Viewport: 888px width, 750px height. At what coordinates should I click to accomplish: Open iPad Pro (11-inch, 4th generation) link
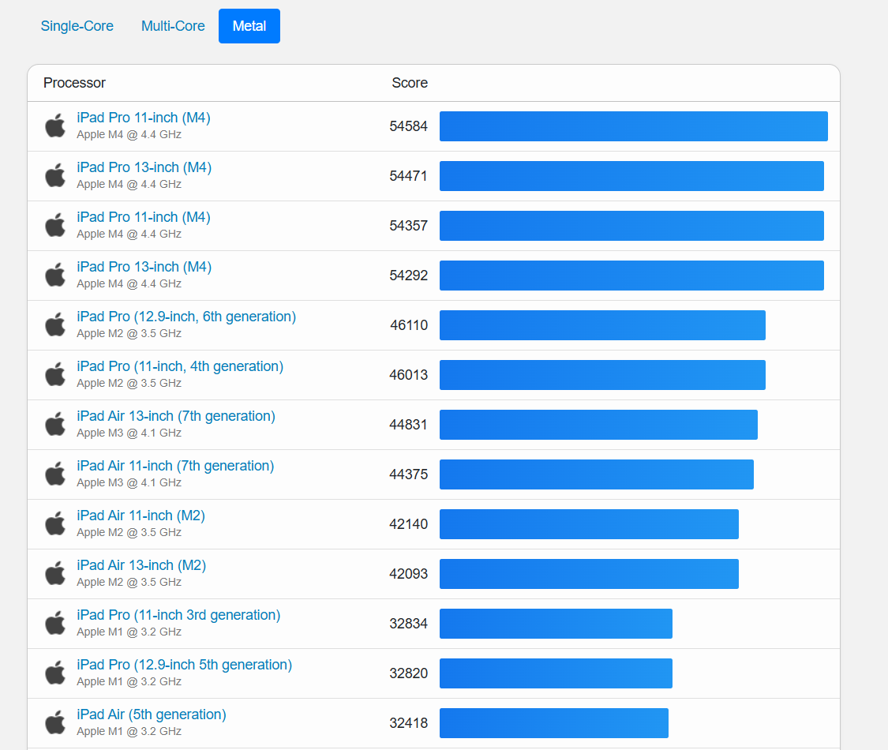(180, 366)
